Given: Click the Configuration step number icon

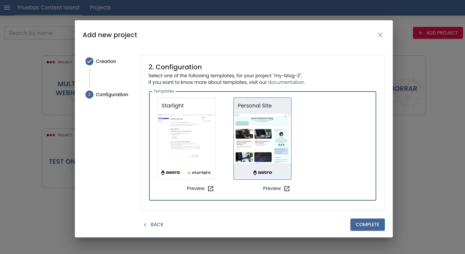Looking at the screenshot, I should (89, 95).
